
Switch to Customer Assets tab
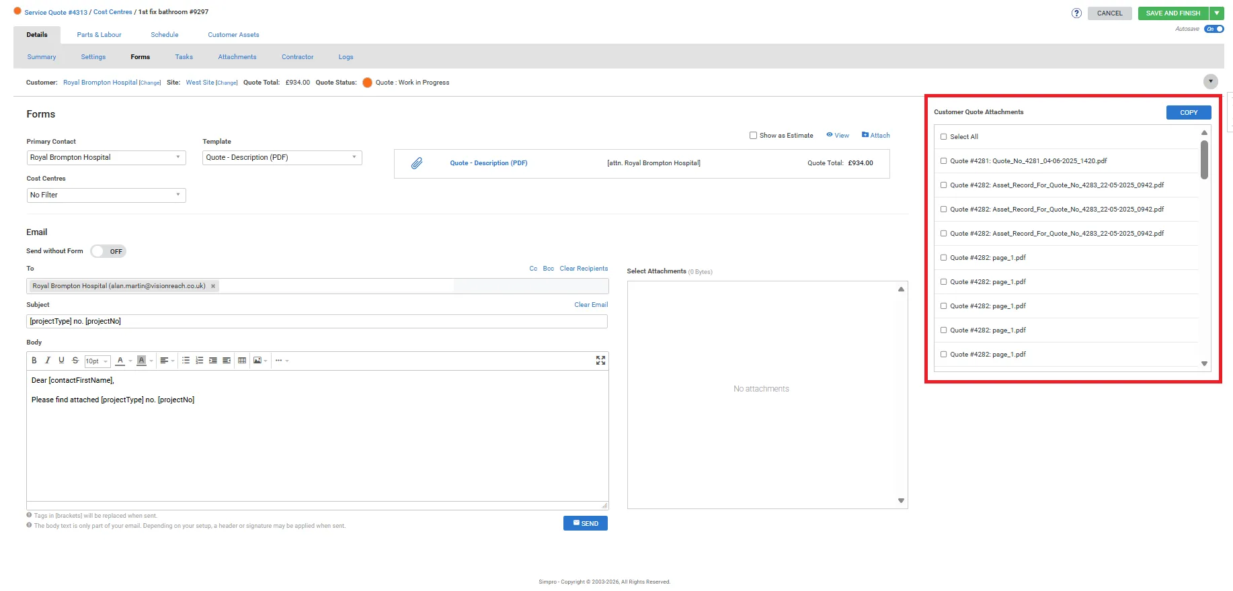pos(233,35)
